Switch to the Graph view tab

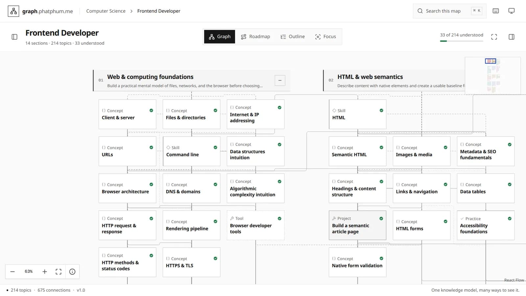coord(220,37)
